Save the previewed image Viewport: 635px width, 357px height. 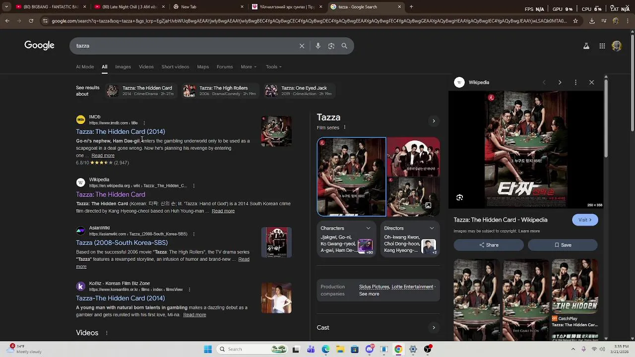point(563,245)
